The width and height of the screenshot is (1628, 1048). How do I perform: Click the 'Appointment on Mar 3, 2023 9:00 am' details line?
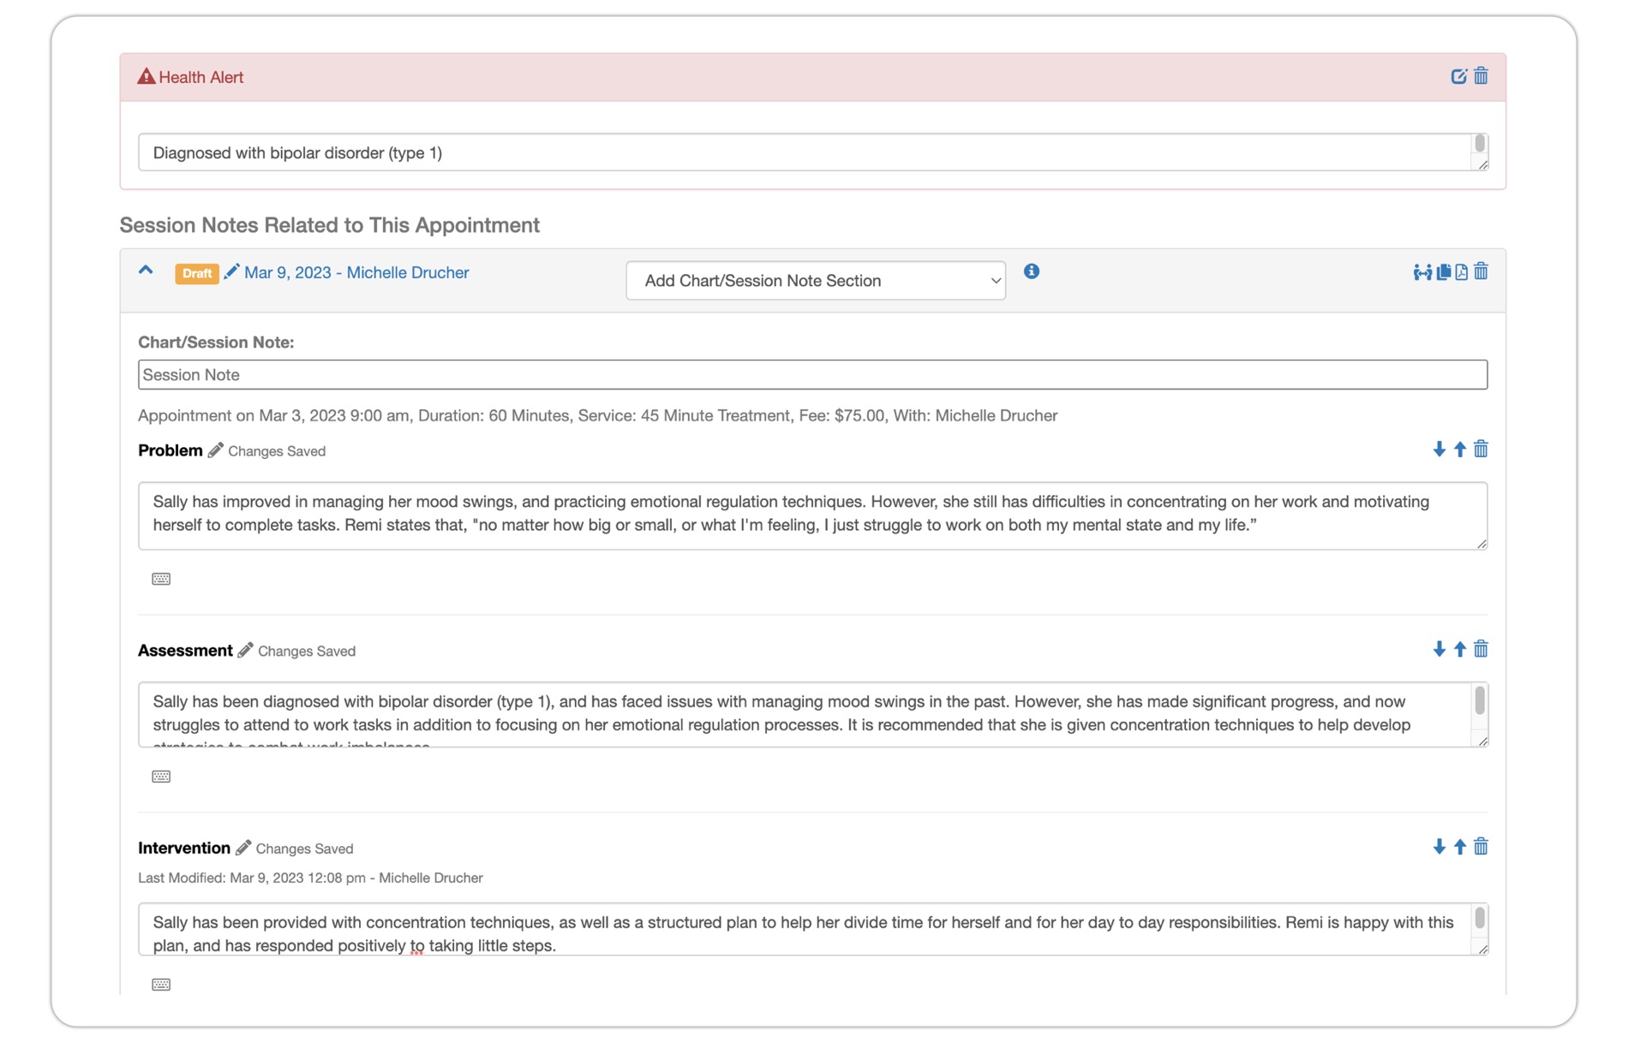click(598, 415)
